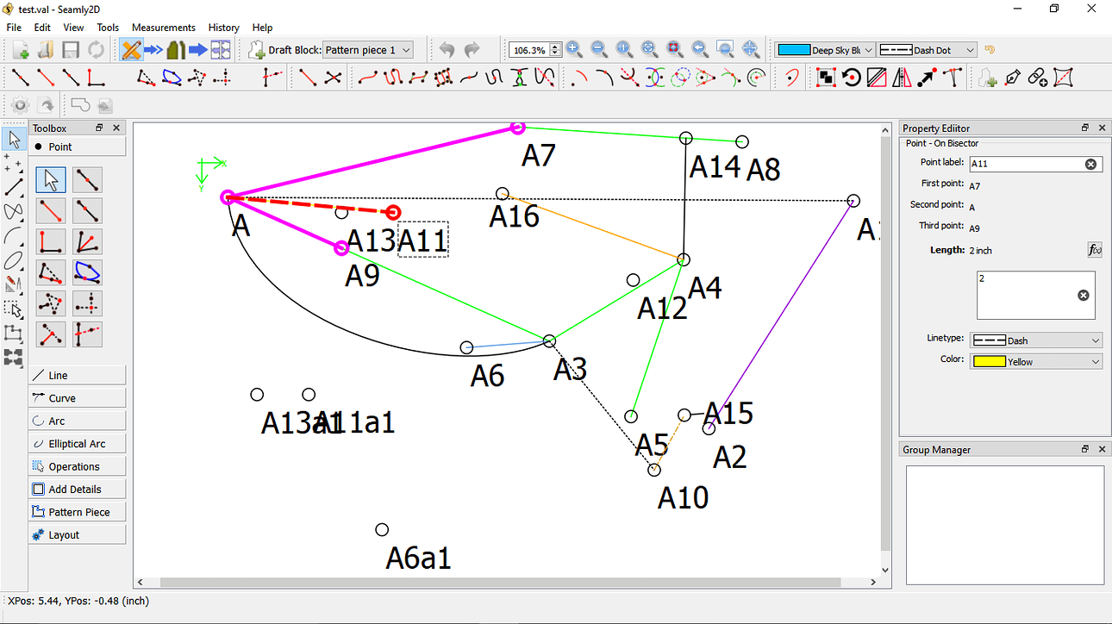Click the Layout button in sidebar

tap(77, 534)
